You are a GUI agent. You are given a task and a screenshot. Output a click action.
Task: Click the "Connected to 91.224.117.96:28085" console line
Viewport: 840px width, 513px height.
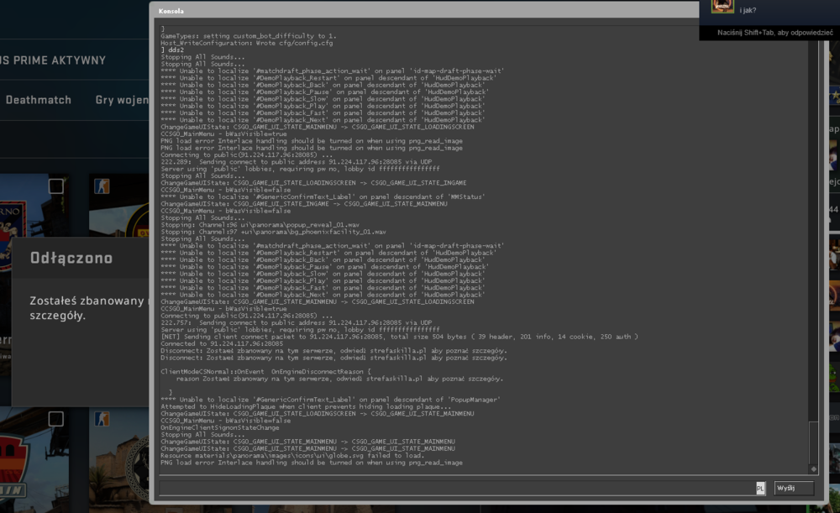pos(222,343)
